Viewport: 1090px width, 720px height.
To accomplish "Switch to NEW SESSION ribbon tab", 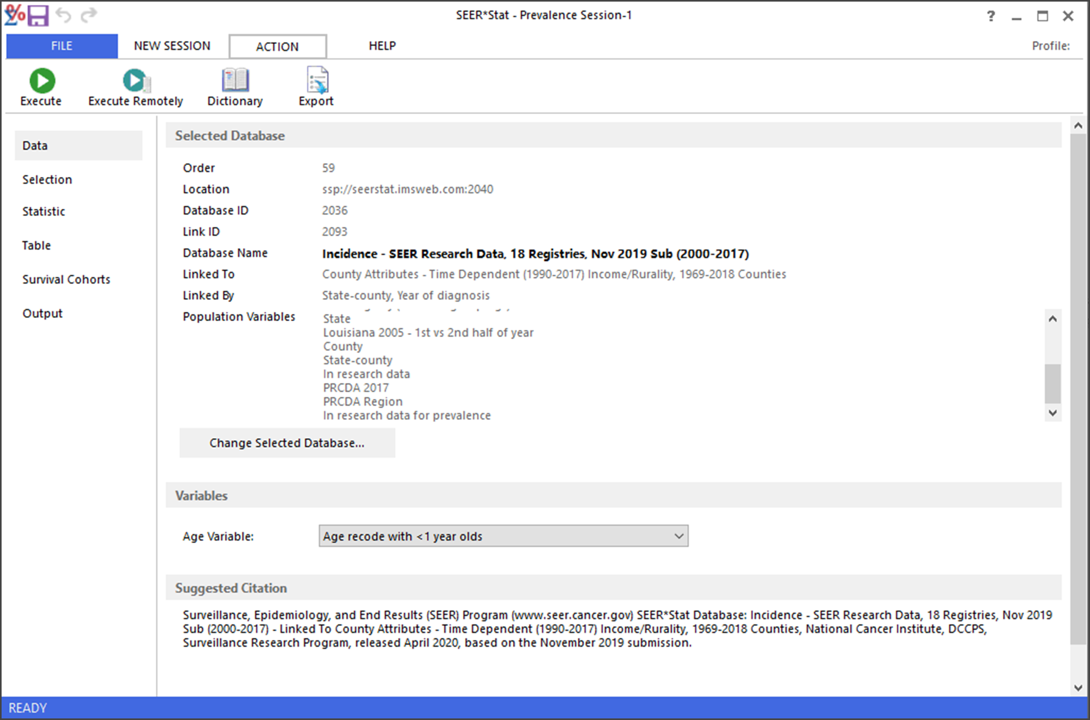I will pos(172,46).
